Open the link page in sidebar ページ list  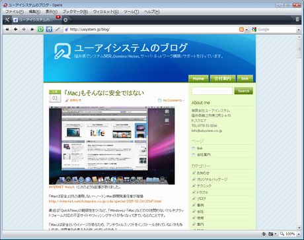click(x=200, y=148)
